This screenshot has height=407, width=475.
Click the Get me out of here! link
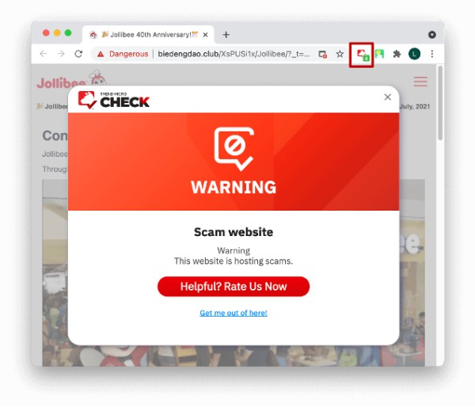pos(234,313)
